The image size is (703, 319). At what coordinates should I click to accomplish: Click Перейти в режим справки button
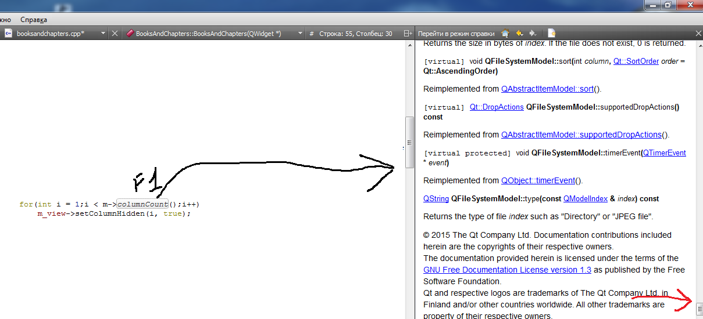(x=456, y=34)
